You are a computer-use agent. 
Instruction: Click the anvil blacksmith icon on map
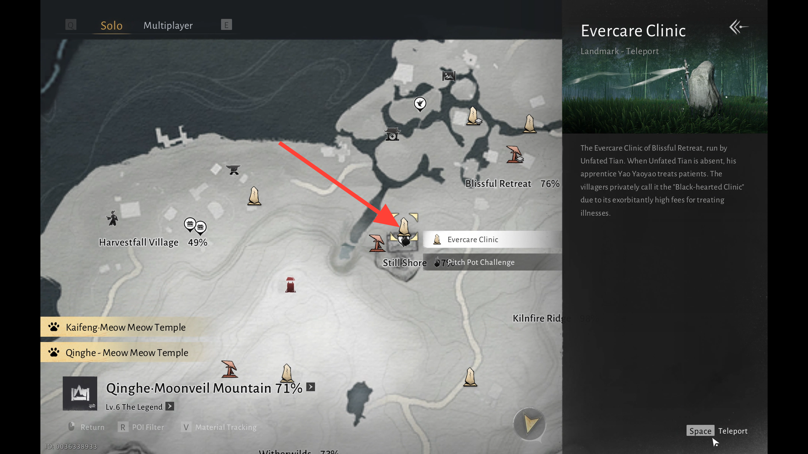pyautogui.click(x=233, y=170)
